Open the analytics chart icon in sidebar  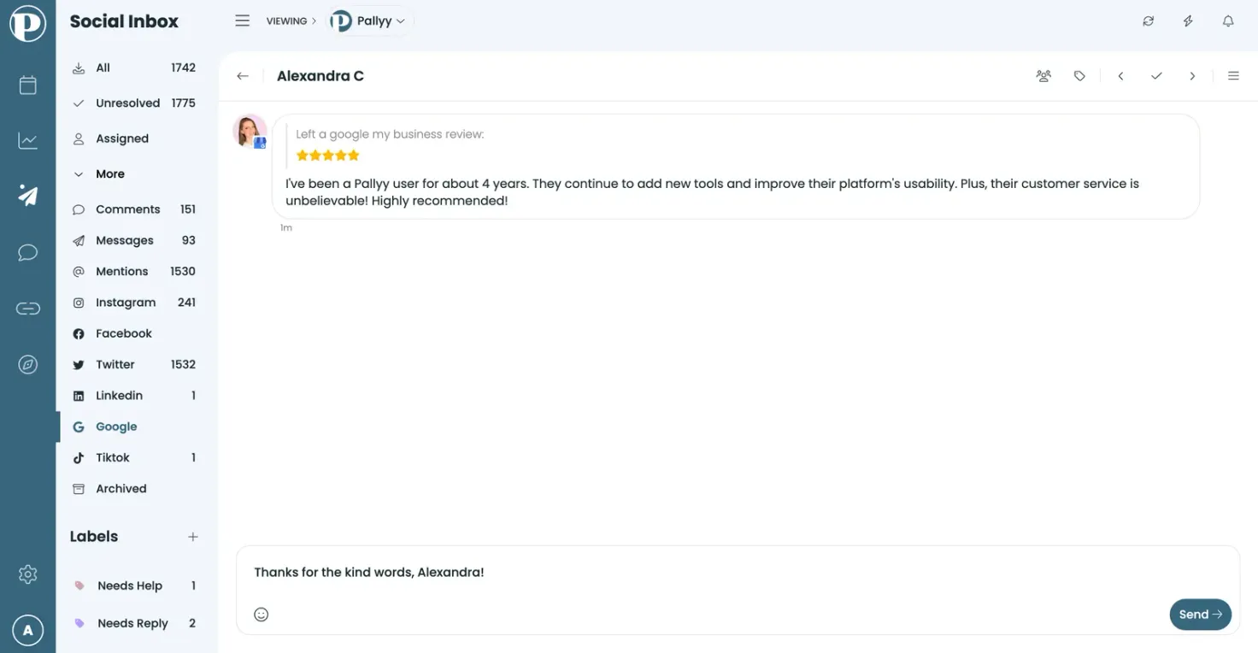point(27,141)
